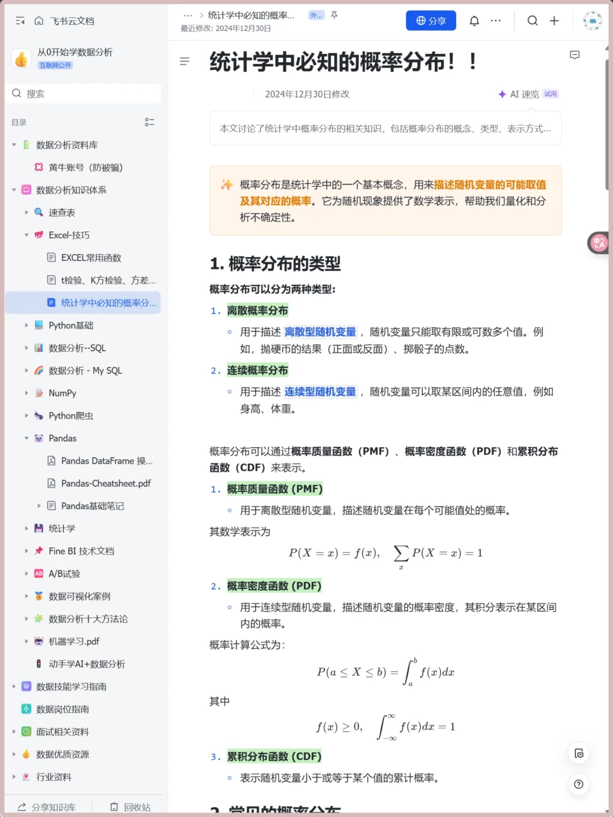
Task: Click the 搜索 search input field
Action: pyautogui.click(x=83, y=93)
